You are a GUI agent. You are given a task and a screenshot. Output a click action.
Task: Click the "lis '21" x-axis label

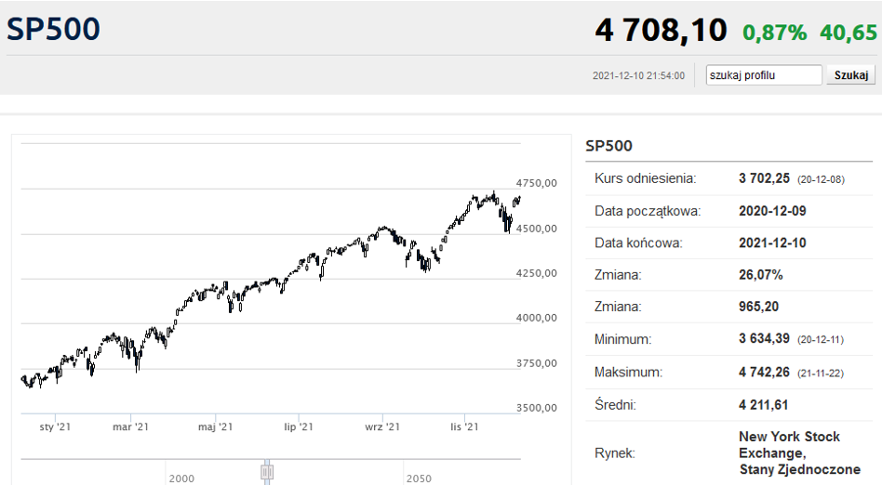click(464, 426)
